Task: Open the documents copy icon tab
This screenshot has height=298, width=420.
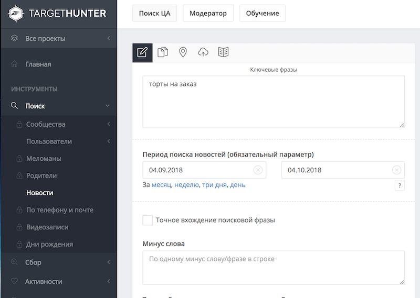Action: click(163, 52)
